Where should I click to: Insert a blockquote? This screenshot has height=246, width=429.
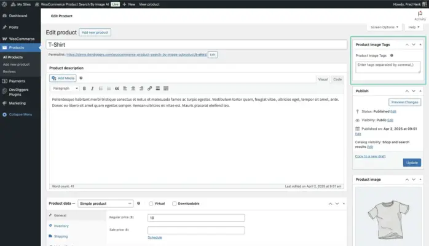click(117, 89)
